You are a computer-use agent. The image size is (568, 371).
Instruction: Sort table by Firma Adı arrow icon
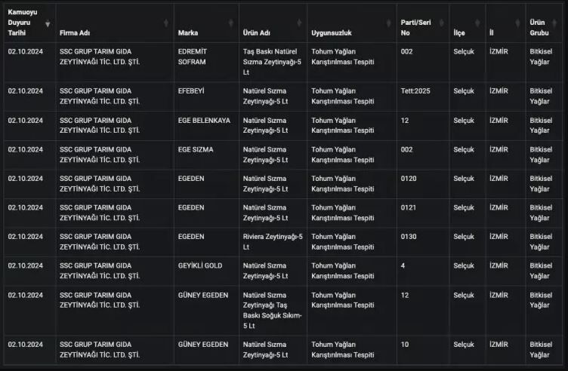click(x=166, y=23)
